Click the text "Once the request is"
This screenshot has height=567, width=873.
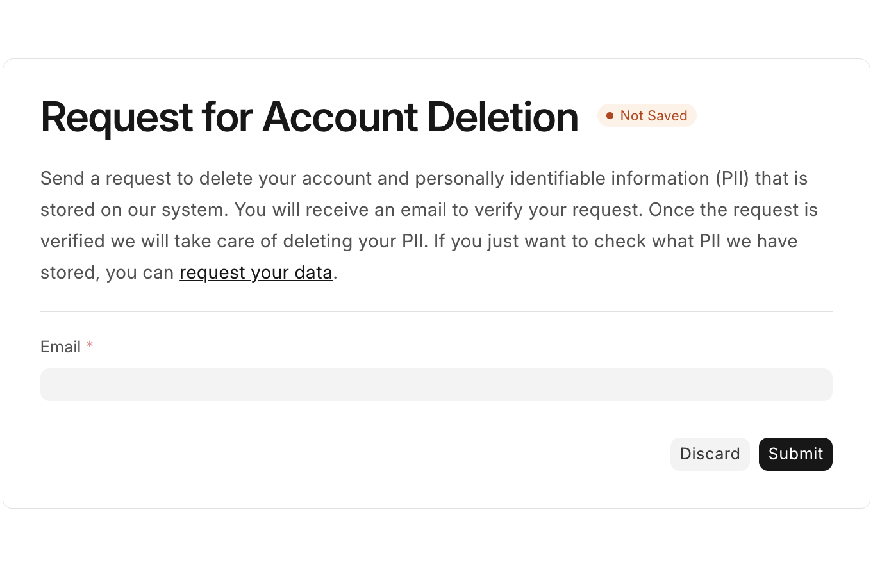point(733,210)
